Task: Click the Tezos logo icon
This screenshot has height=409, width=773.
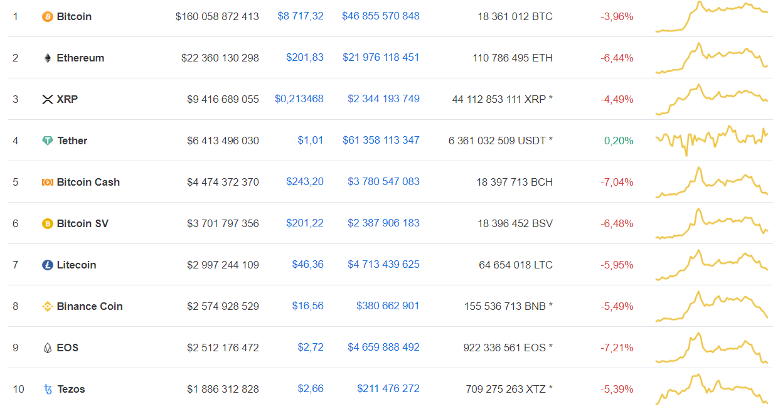Action: coord(47,390)
